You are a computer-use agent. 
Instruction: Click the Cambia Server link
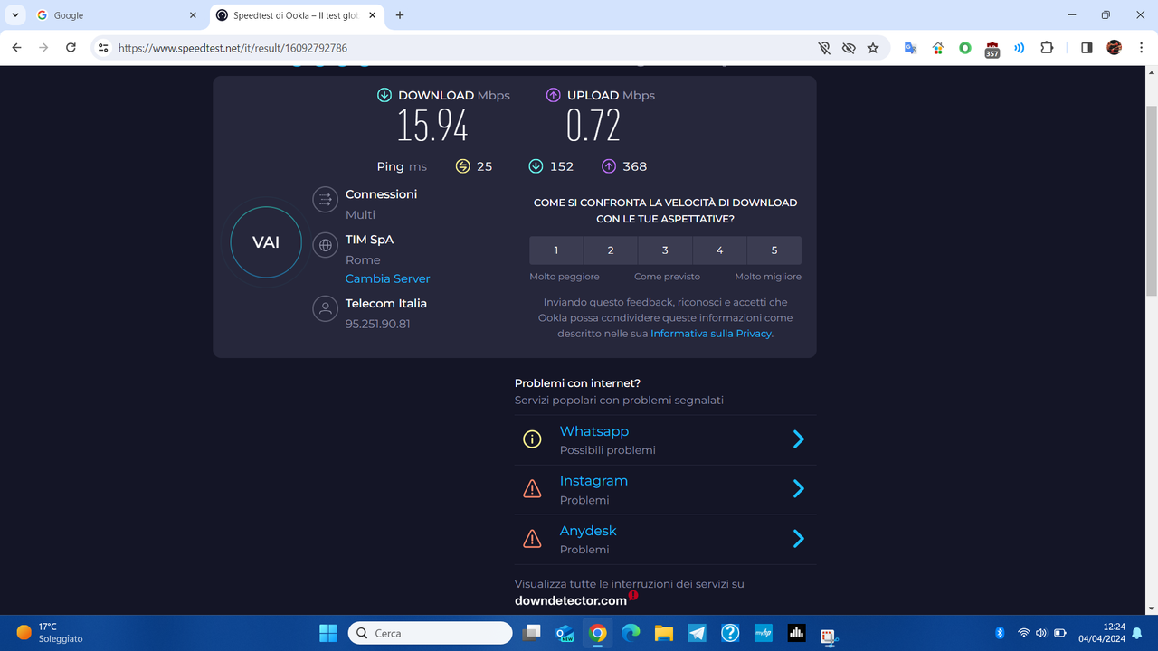coord(387,278)
